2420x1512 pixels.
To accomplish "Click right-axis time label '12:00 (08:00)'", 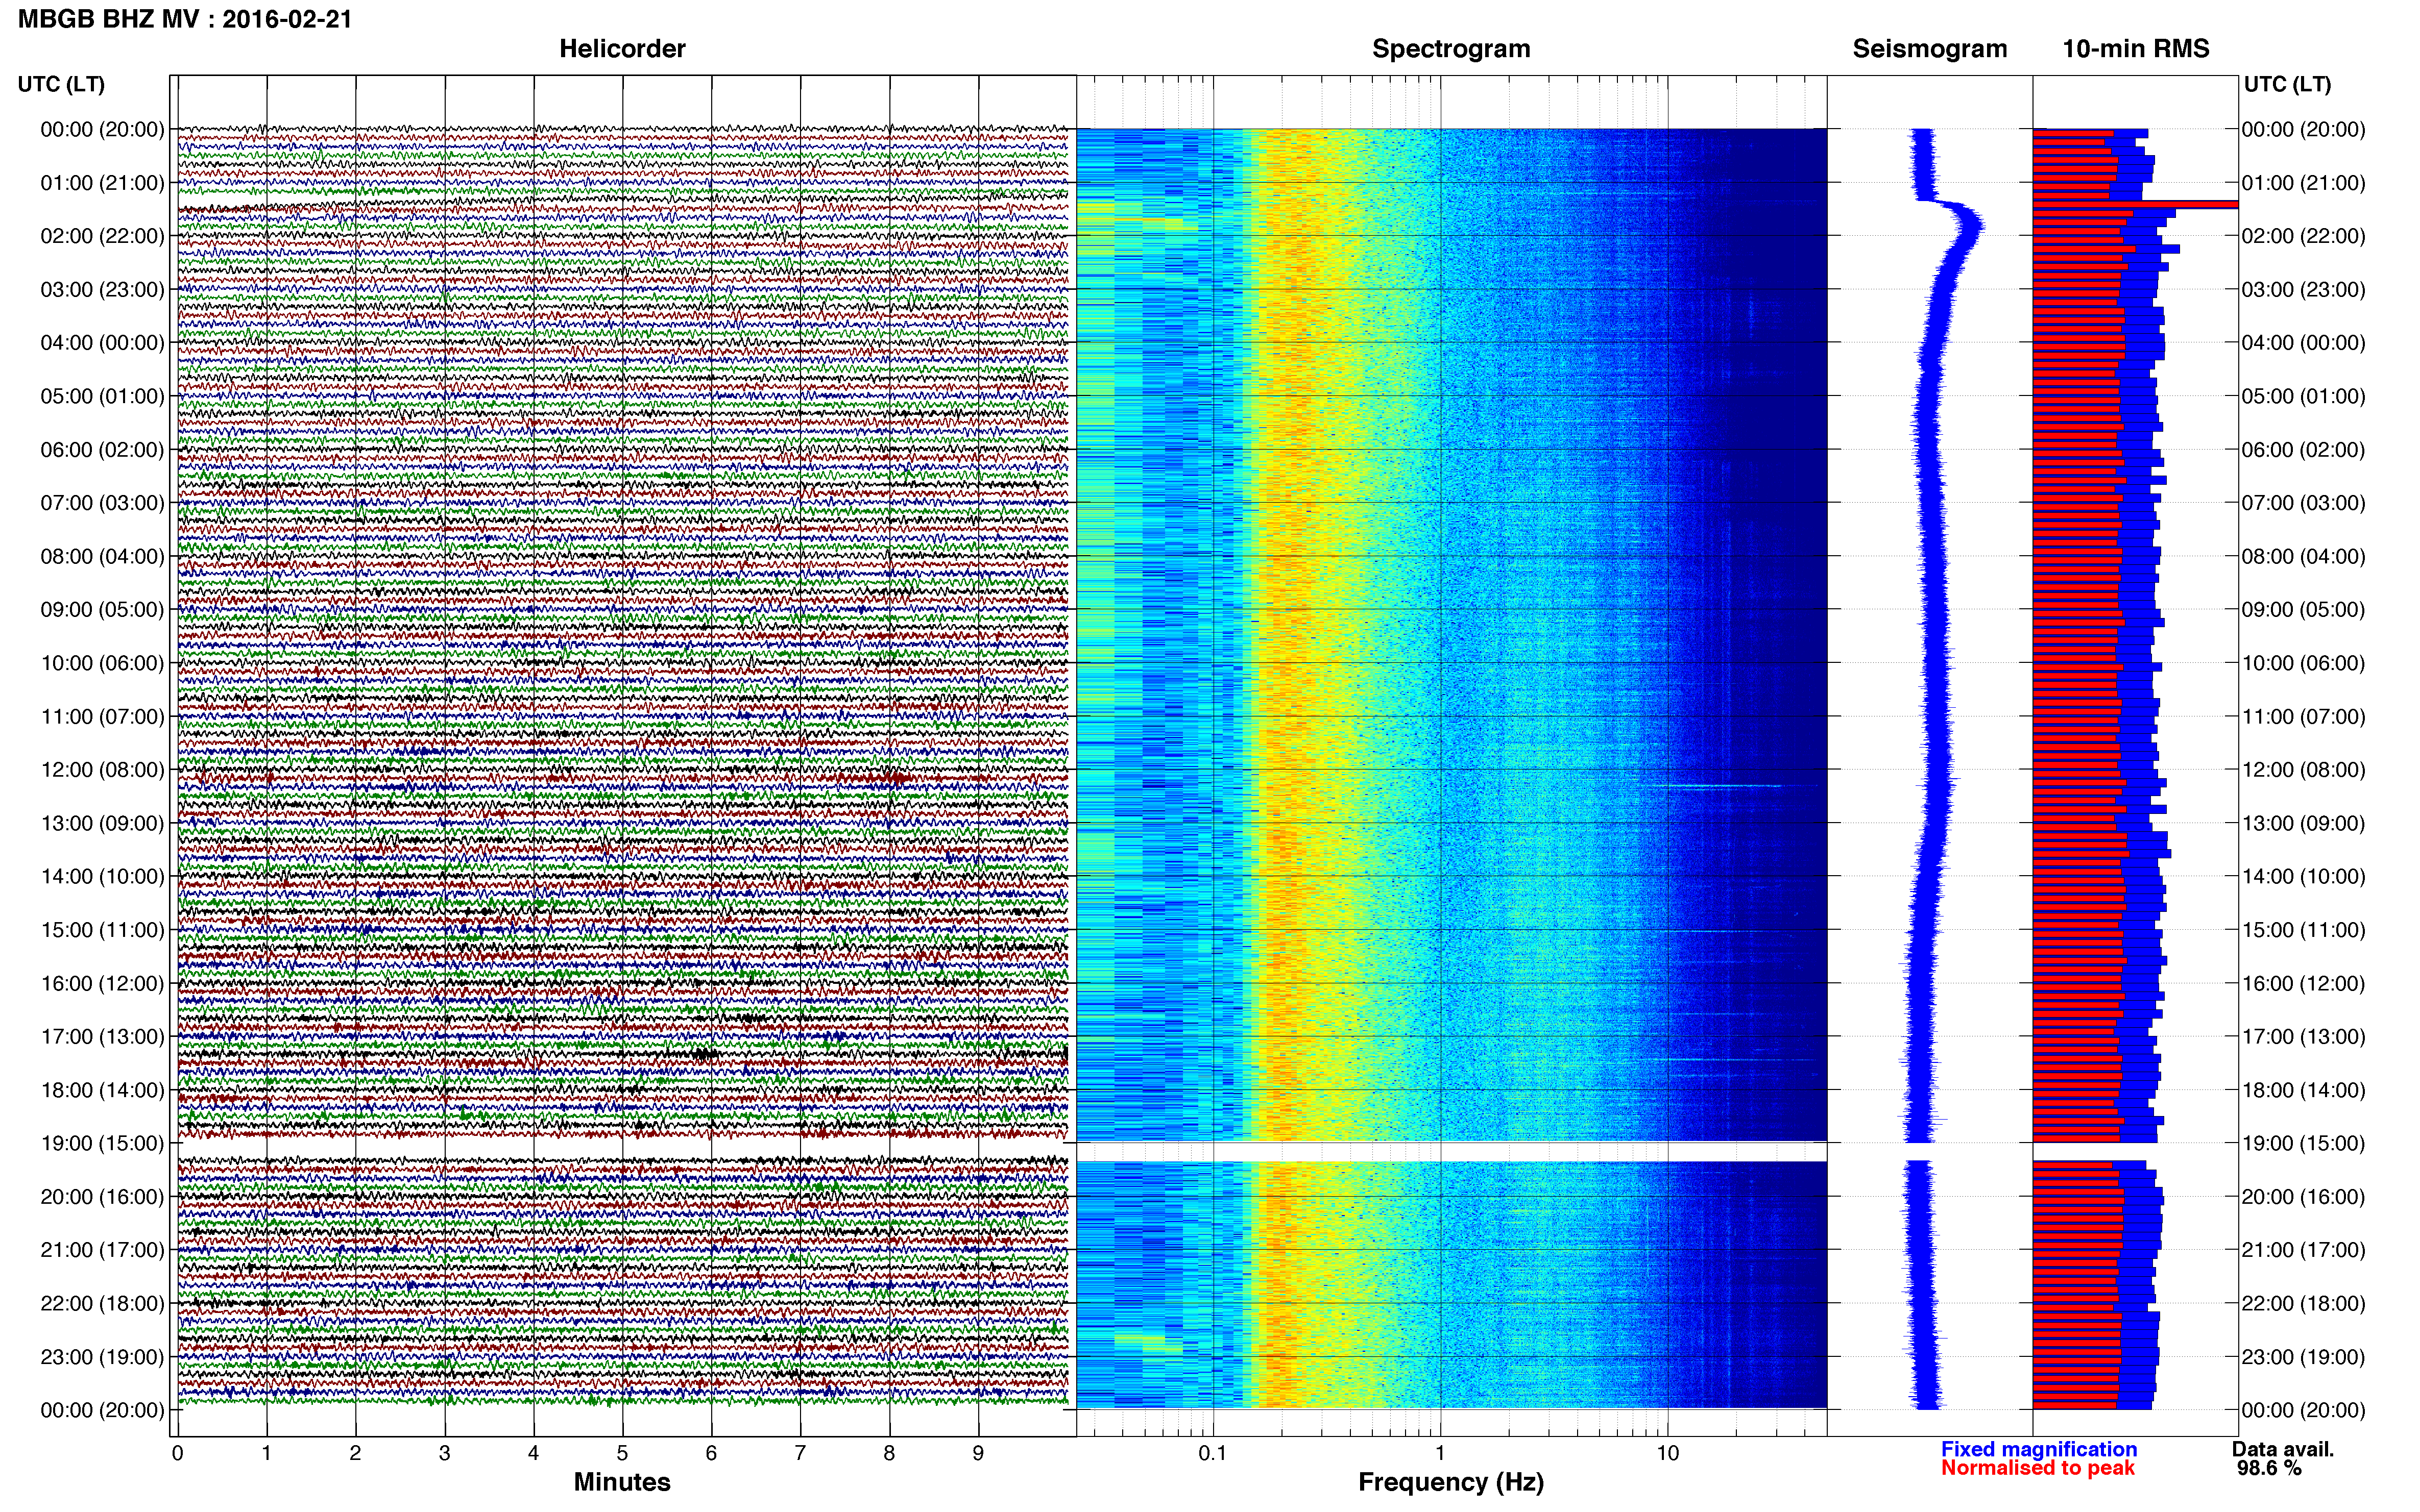I will pos(2304,770).
